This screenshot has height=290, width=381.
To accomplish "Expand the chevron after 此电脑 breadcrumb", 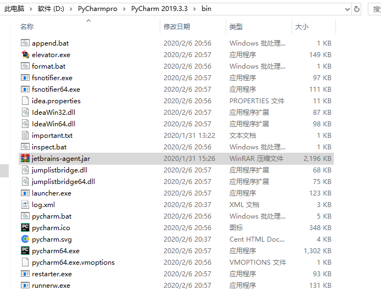I will click(31, 9).
